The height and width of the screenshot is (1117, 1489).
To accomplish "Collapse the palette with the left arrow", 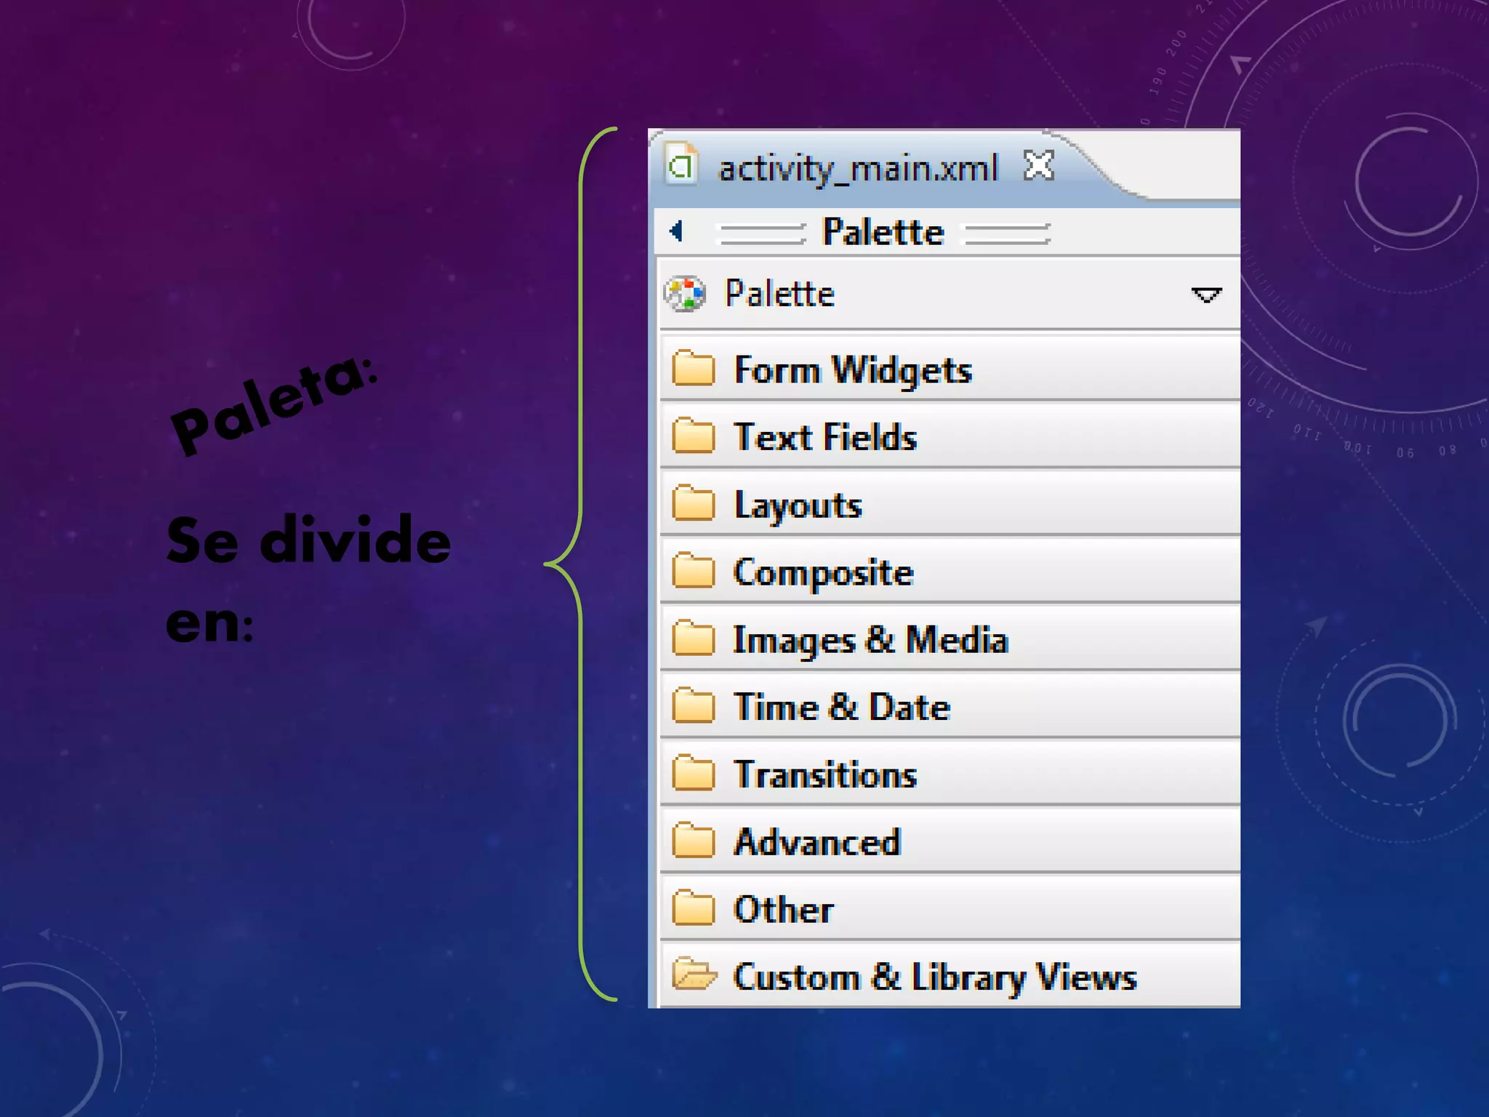I will coord(677,231).
